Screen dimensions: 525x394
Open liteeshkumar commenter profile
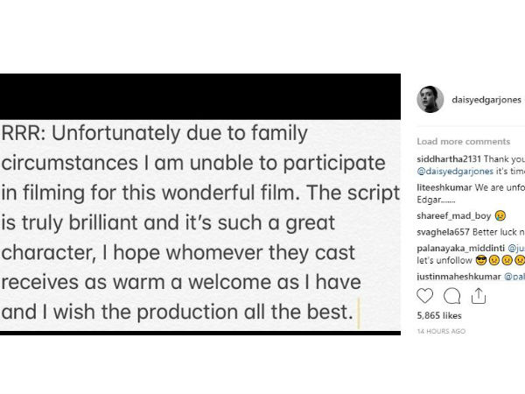pyautogui.click(x=444, y=187)
